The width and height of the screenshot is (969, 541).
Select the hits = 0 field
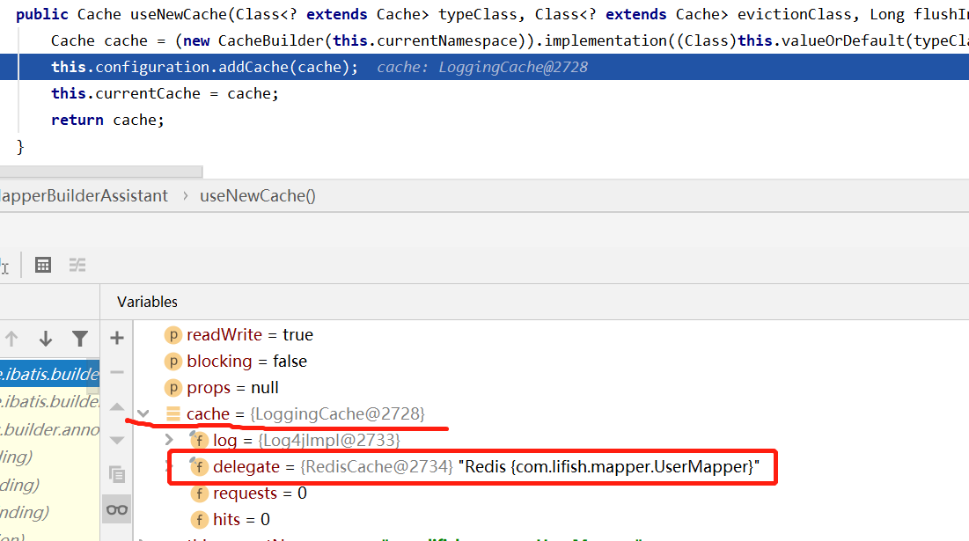point(230,520)
